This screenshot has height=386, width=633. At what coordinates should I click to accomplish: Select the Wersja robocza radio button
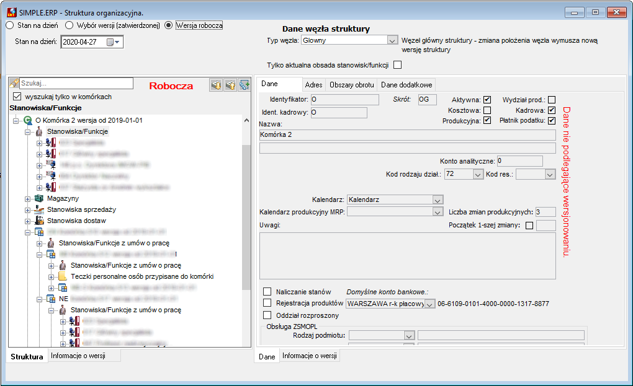pyautogui.click(x=168, y=25)
